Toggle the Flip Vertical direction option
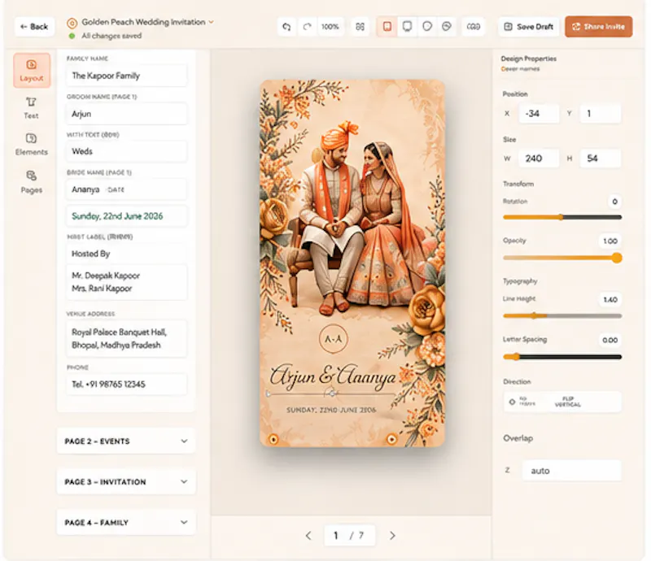This screenshot has width=651, height=561. 567,402
